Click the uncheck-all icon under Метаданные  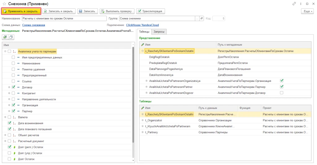[x=11, y=37]
